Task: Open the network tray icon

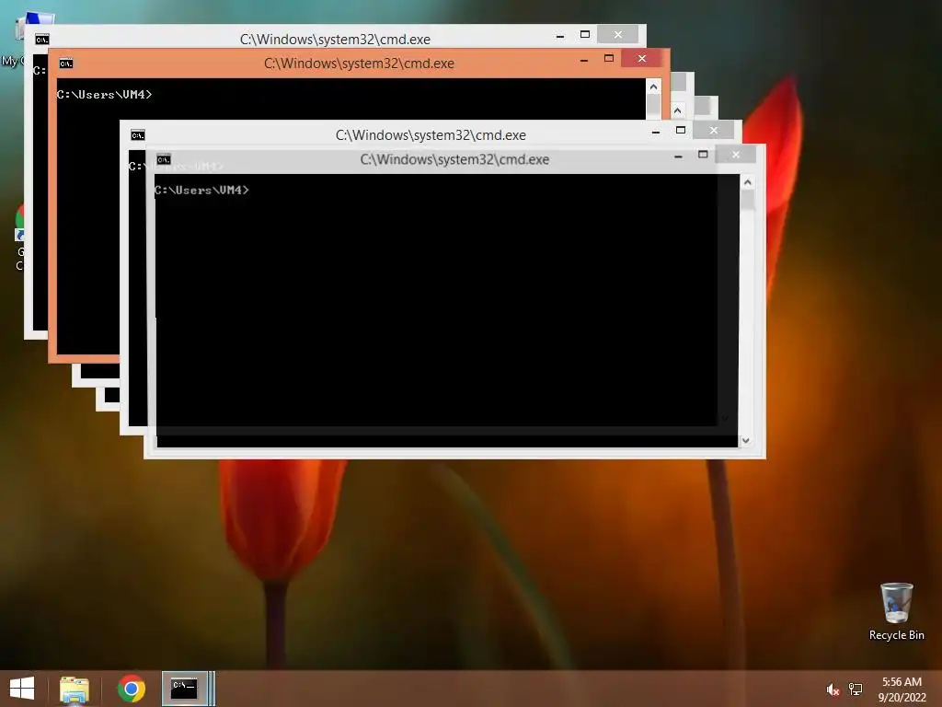Action: pos(855,690)
